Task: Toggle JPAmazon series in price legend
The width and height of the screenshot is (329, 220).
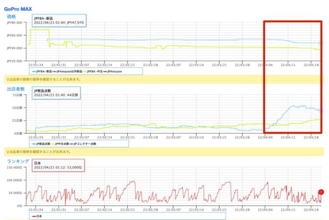Action: [x=112, y=71]
